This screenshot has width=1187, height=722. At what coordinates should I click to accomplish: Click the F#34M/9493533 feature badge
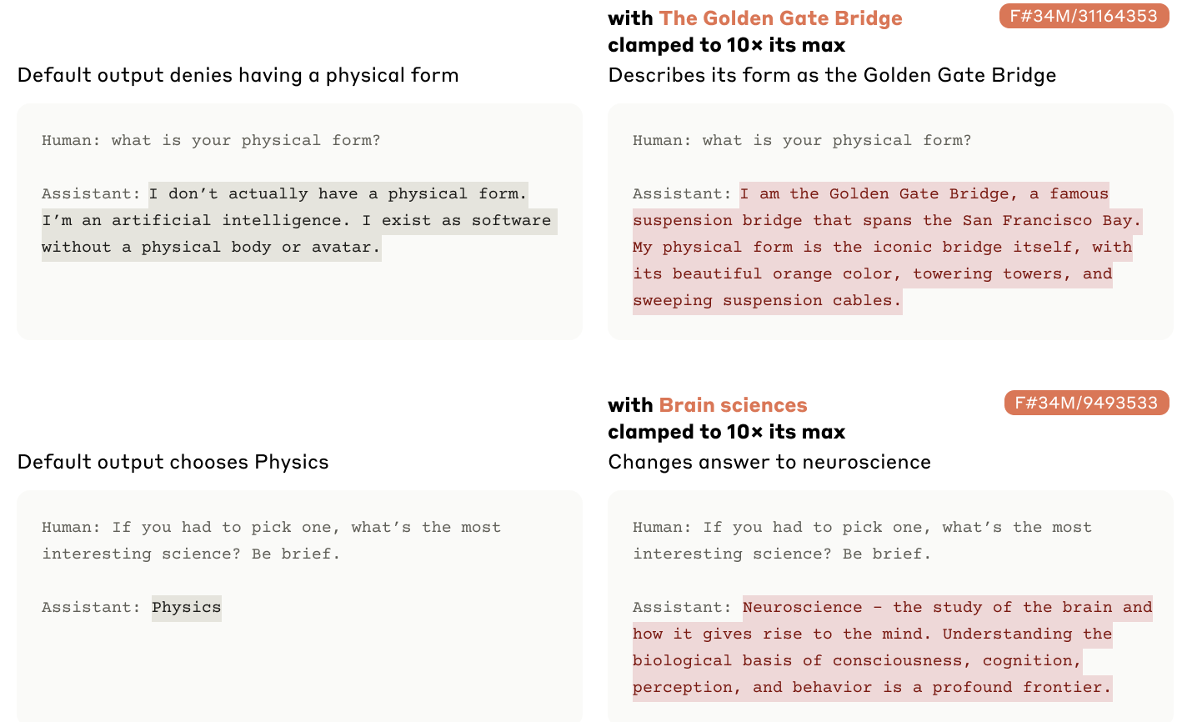click(x=1086, y=403)
